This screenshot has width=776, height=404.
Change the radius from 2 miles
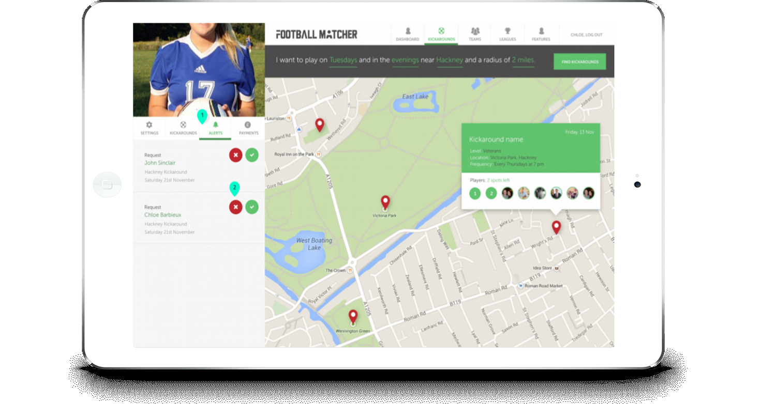tap(523, 60)
